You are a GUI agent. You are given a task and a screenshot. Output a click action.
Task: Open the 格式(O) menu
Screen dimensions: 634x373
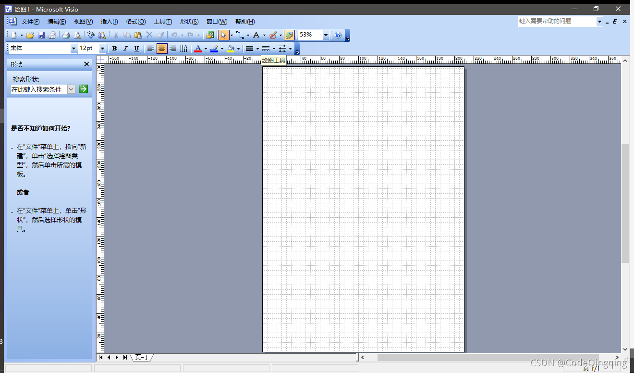[x=135, y=22]
